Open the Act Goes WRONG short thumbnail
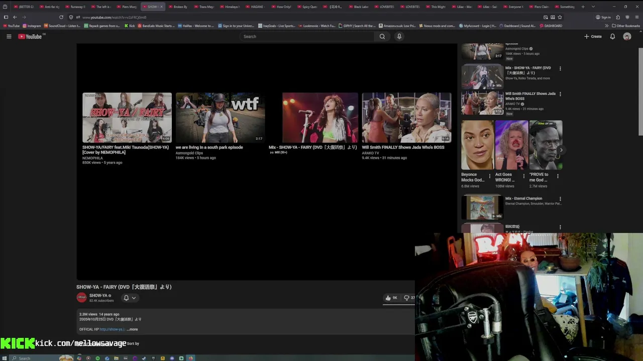This screenshot has width=643, height=361. (511, 145)
